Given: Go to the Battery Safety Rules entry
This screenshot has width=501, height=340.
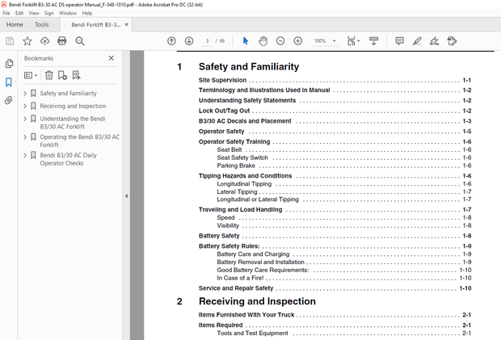Looking at the screenshot, I should point(229,246).
